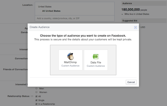Screen dimensions: 167x106
Task: Click the green CSV Data File icon
Action: [x=96, y=56]
